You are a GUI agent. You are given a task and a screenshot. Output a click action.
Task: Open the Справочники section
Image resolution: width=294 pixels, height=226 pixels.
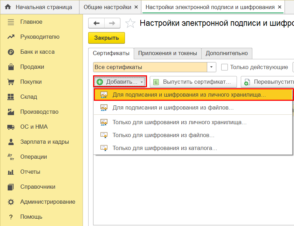point(41,187)
